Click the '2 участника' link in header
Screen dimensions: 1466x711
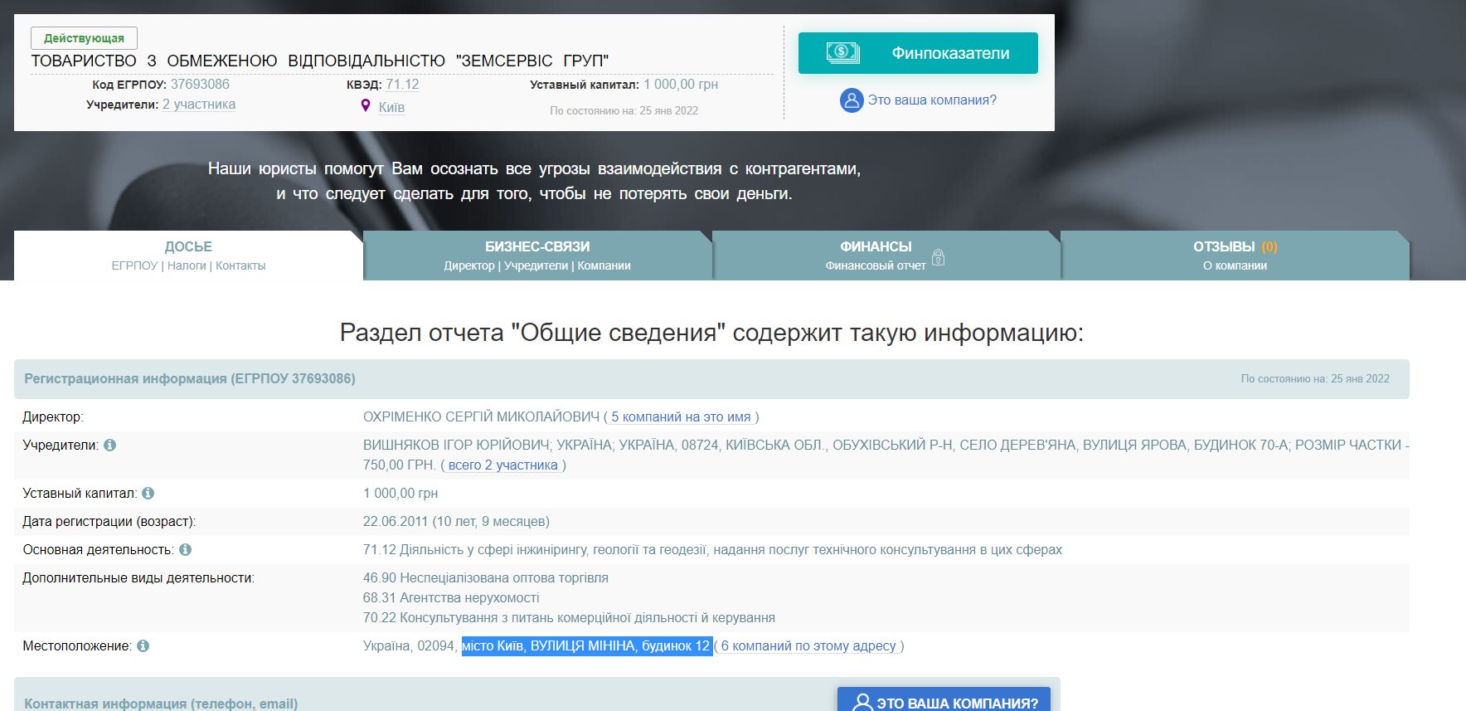pos(199,105)
